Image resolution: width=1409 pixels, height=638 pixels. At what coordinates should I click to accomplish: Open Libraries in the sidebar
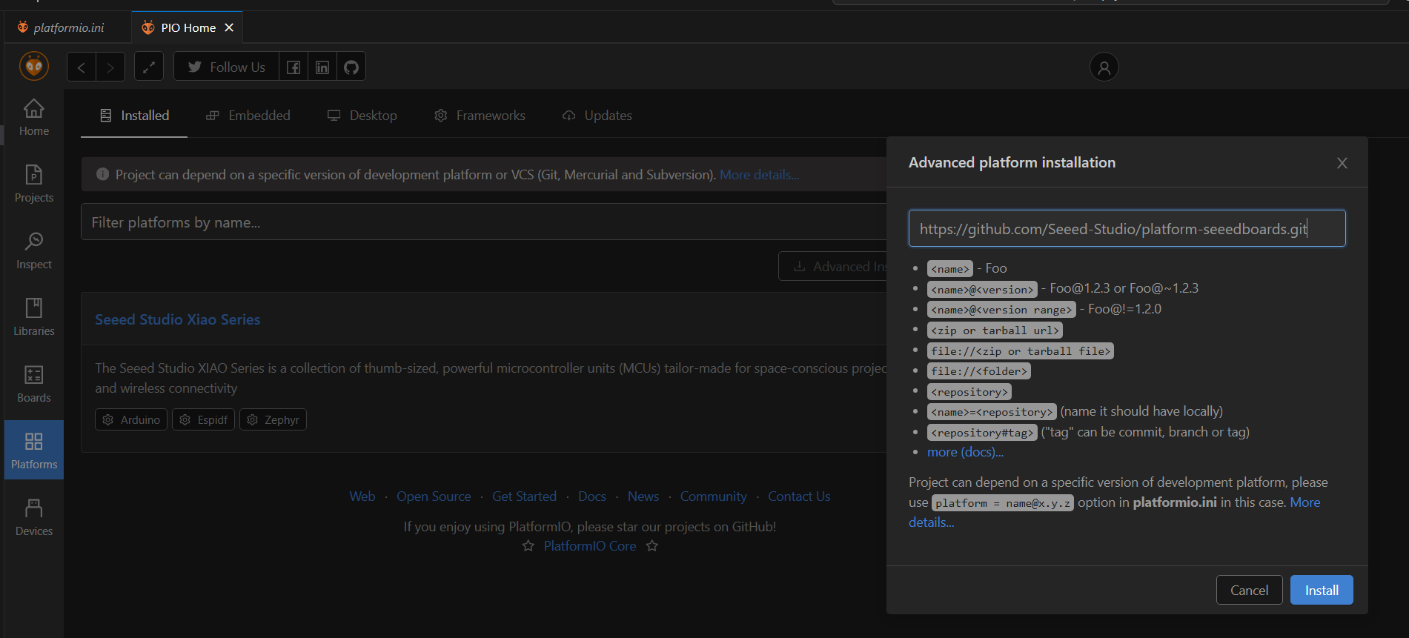[x=34, y=317]
